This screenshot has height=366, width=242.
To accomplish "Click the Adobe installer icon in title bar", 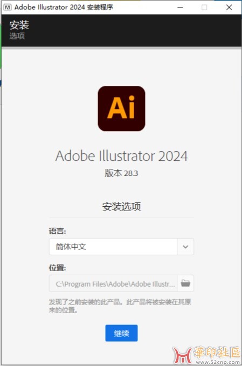I will tap(7, 7).
